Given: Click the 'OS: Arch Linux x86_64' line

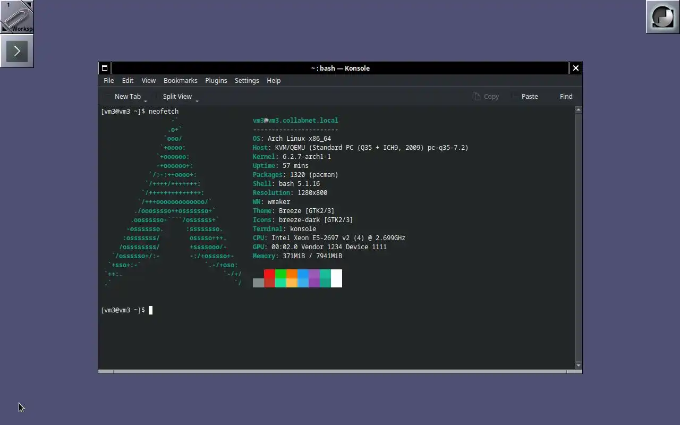Looking at the screenshot, I should tap(292, 139).
